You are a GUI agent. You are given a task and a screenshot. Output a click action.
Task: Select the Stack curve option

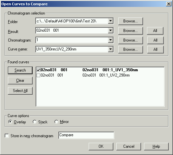click(35, 122)
